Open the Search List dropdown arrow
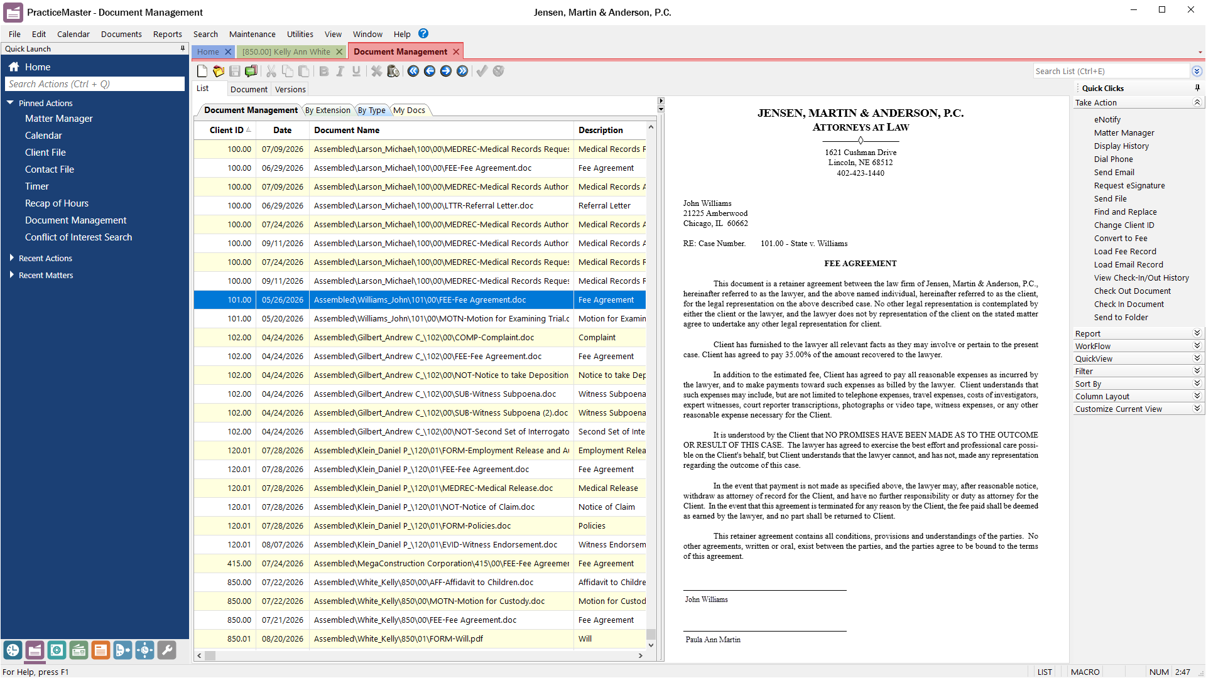This screenshot has height=678, width=1206. (1197, 71)
